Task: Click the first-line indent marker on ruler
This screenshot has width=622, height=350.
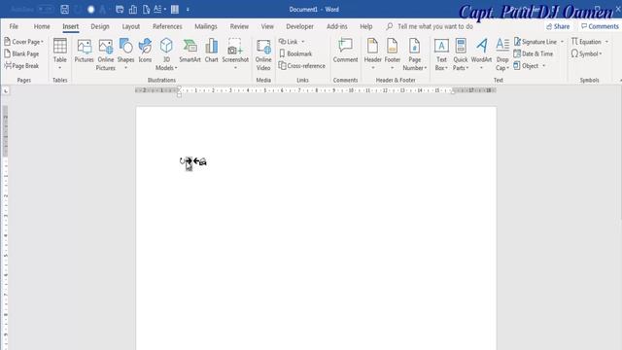Action: coord(179,88)
